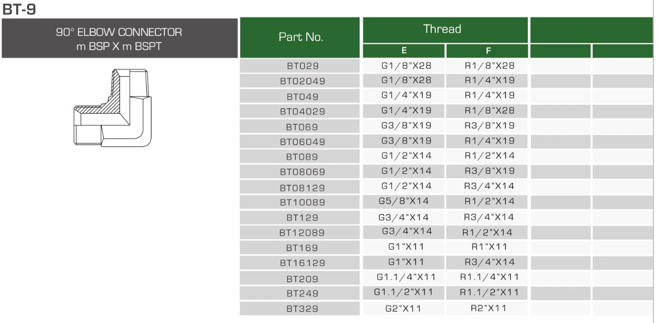
Task: Select the G2"X11 thread cell
Action: [404, 308]
